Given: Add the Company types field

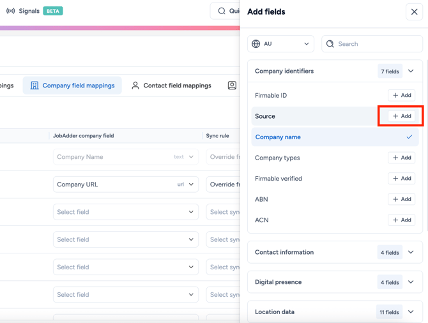Looking at the screenshot, I should coord(402,158).
